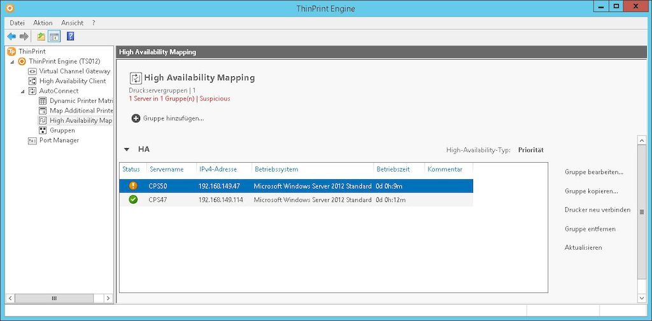652x321 pixels.
Task: Select the Virtual Channel Gateway tree item
Action: [74, 71]
